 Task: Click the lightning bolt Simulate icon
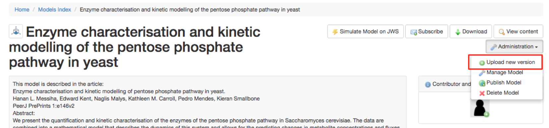[335, 32]
